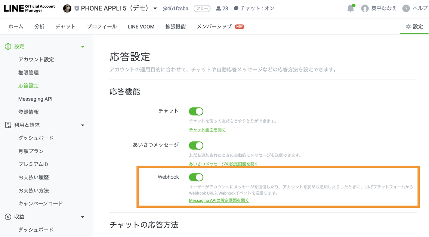Click the NEW badge next to メンバーシップ
The height and width of the screenshot is (237, 429).
[240, 27]
